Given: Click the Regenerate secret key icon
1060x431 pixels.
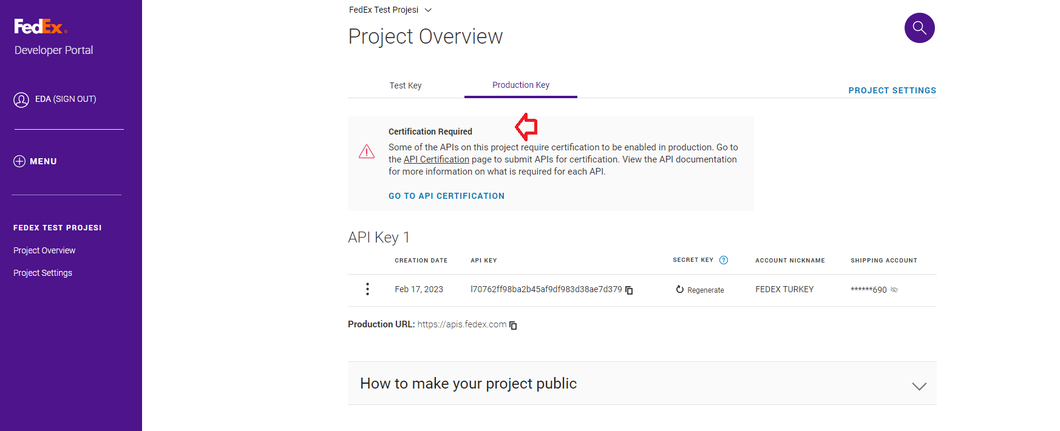Looking at the screenshot, I should point(680,290).
